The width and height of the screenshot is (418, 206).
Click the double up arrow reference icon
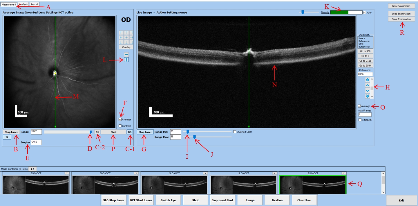[368, 80]
